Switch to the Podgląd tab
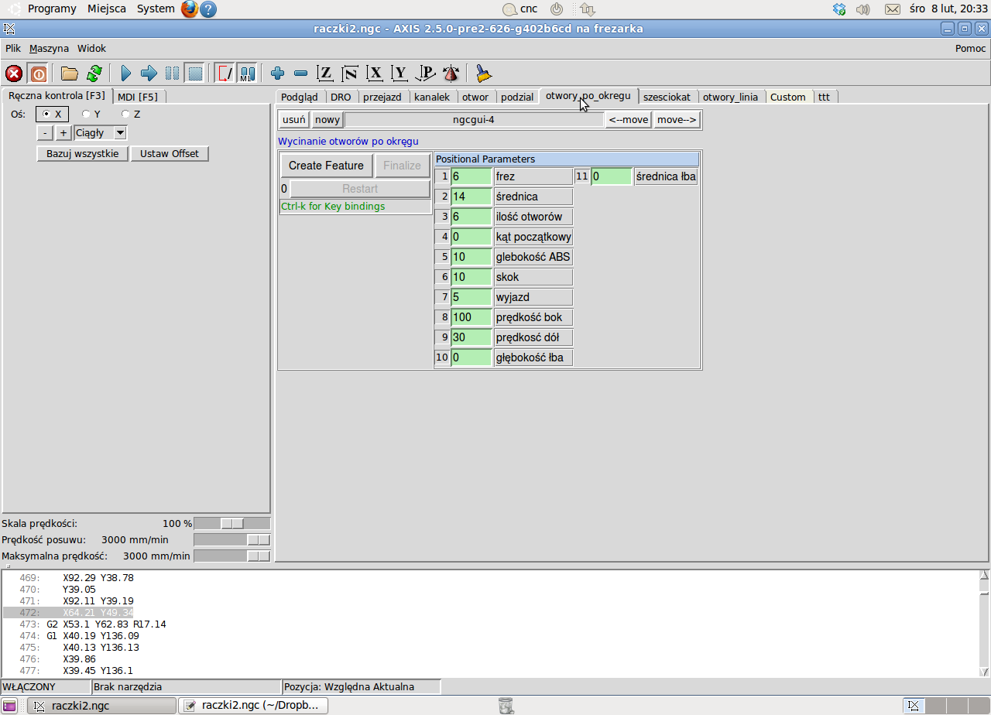The width and height of the screenshot is (991, 715). tap(300, 97)
